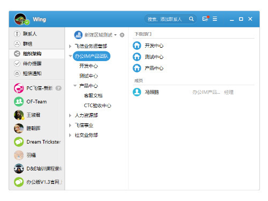
Task: Collapse the 产品中心 tree node
Action: [x=75, y=86]
